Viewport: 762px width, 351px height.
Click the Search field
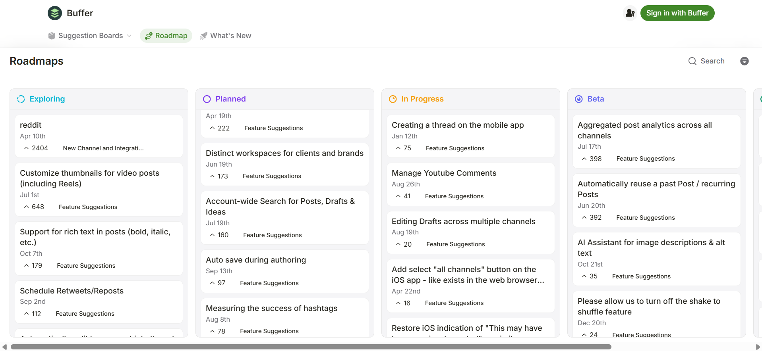coord(706,61)
